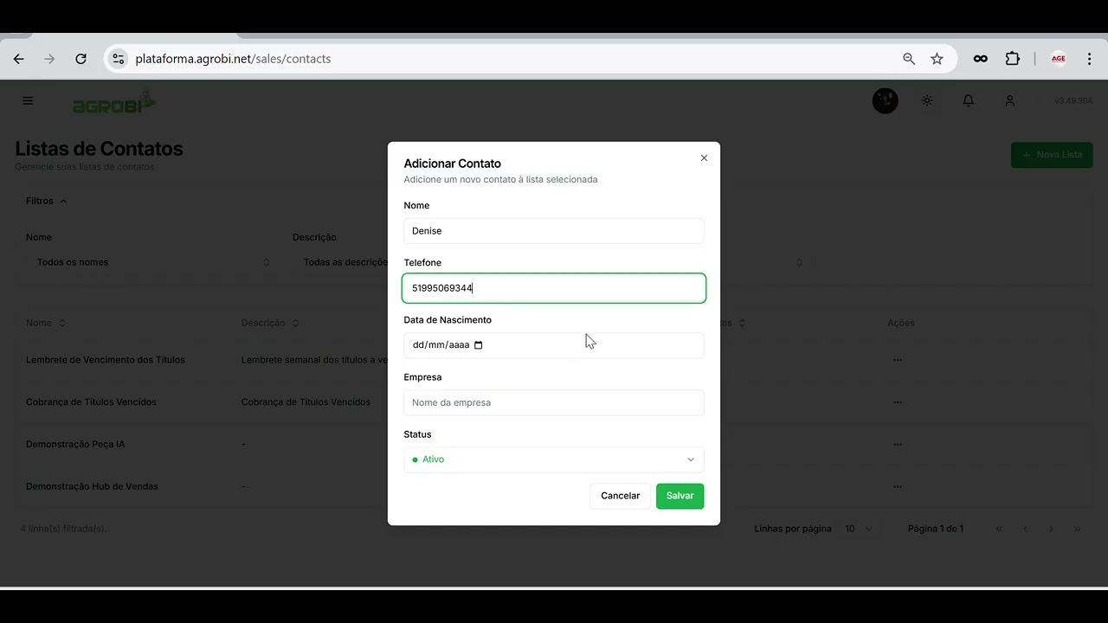Open site information icon in address bar
Image resolution: width=1108 pixels, height=623 pixels.
coord(119,59)
